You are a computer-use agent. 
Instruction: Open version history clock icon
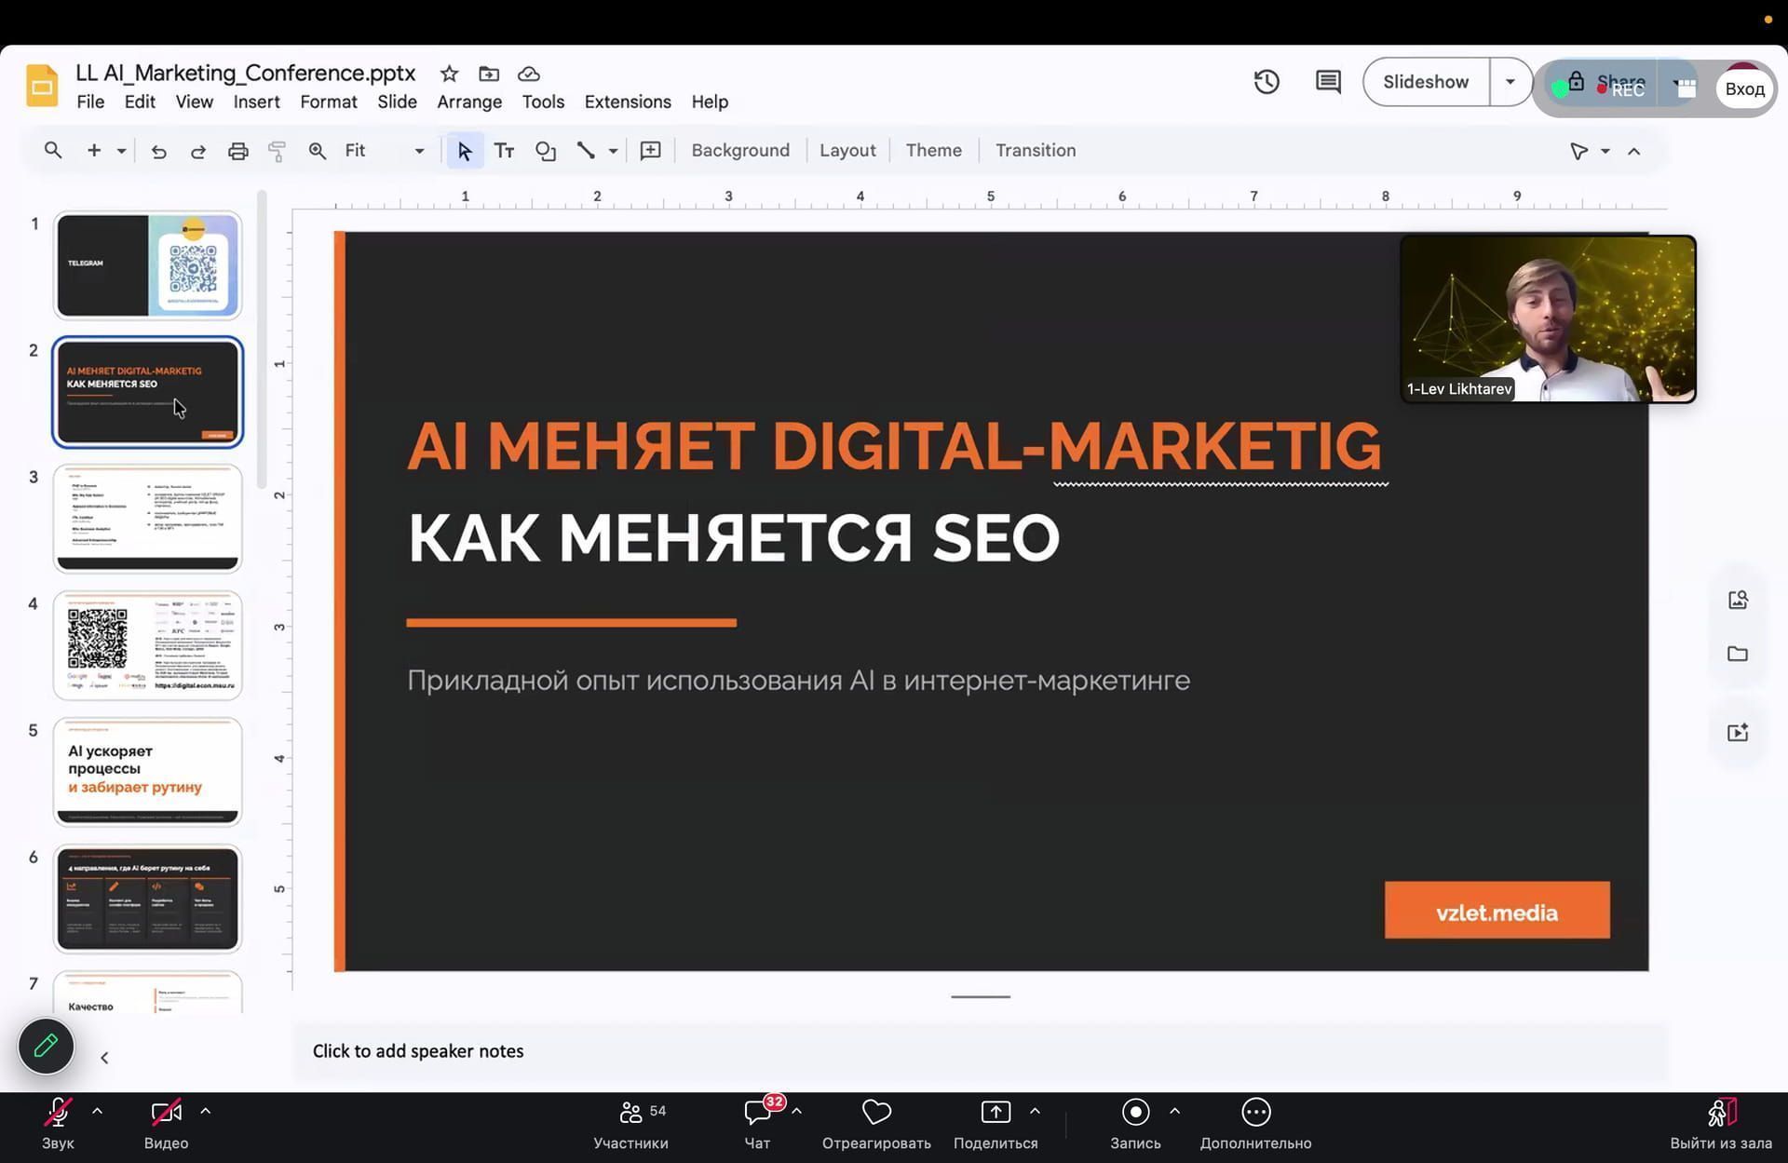point(1266,82)
